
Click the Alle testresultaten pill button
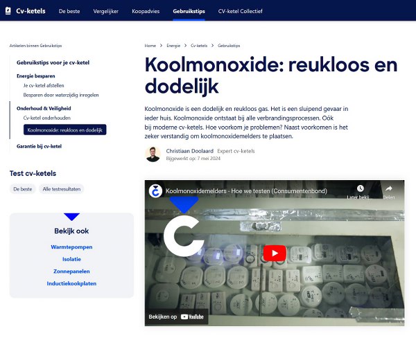[62, 189]
